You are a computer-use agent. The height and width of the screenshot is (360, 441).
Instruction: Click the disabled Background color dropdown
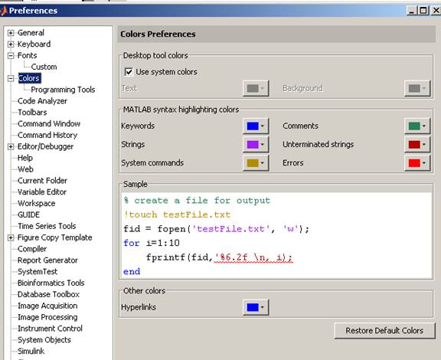[417, 88]
